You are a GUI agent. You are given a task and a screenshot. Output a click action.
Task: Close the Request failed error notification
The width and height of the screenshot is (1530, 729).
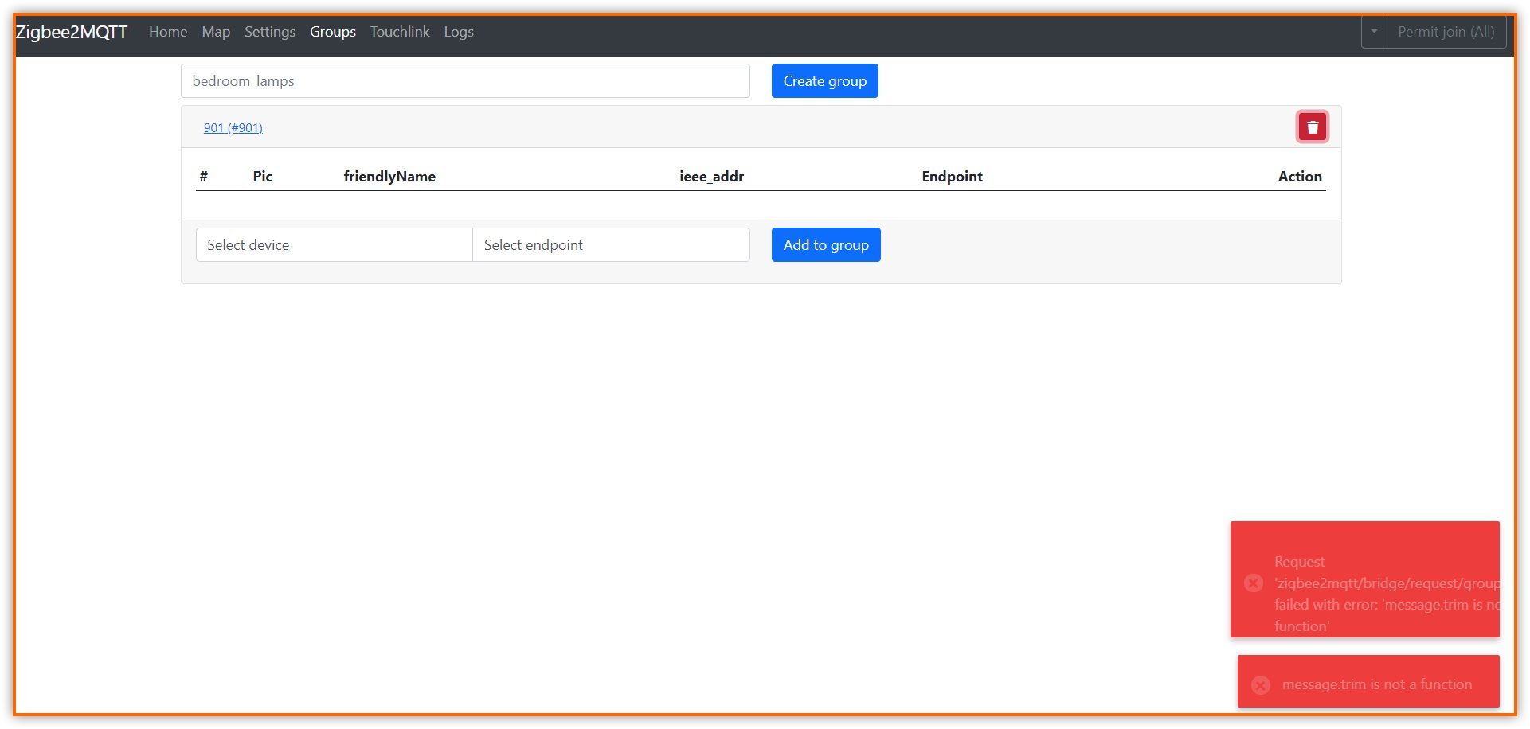(x=1364, y=579)
